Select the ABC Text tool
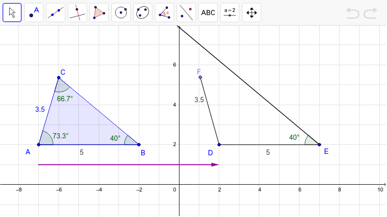 coord(208,13)
